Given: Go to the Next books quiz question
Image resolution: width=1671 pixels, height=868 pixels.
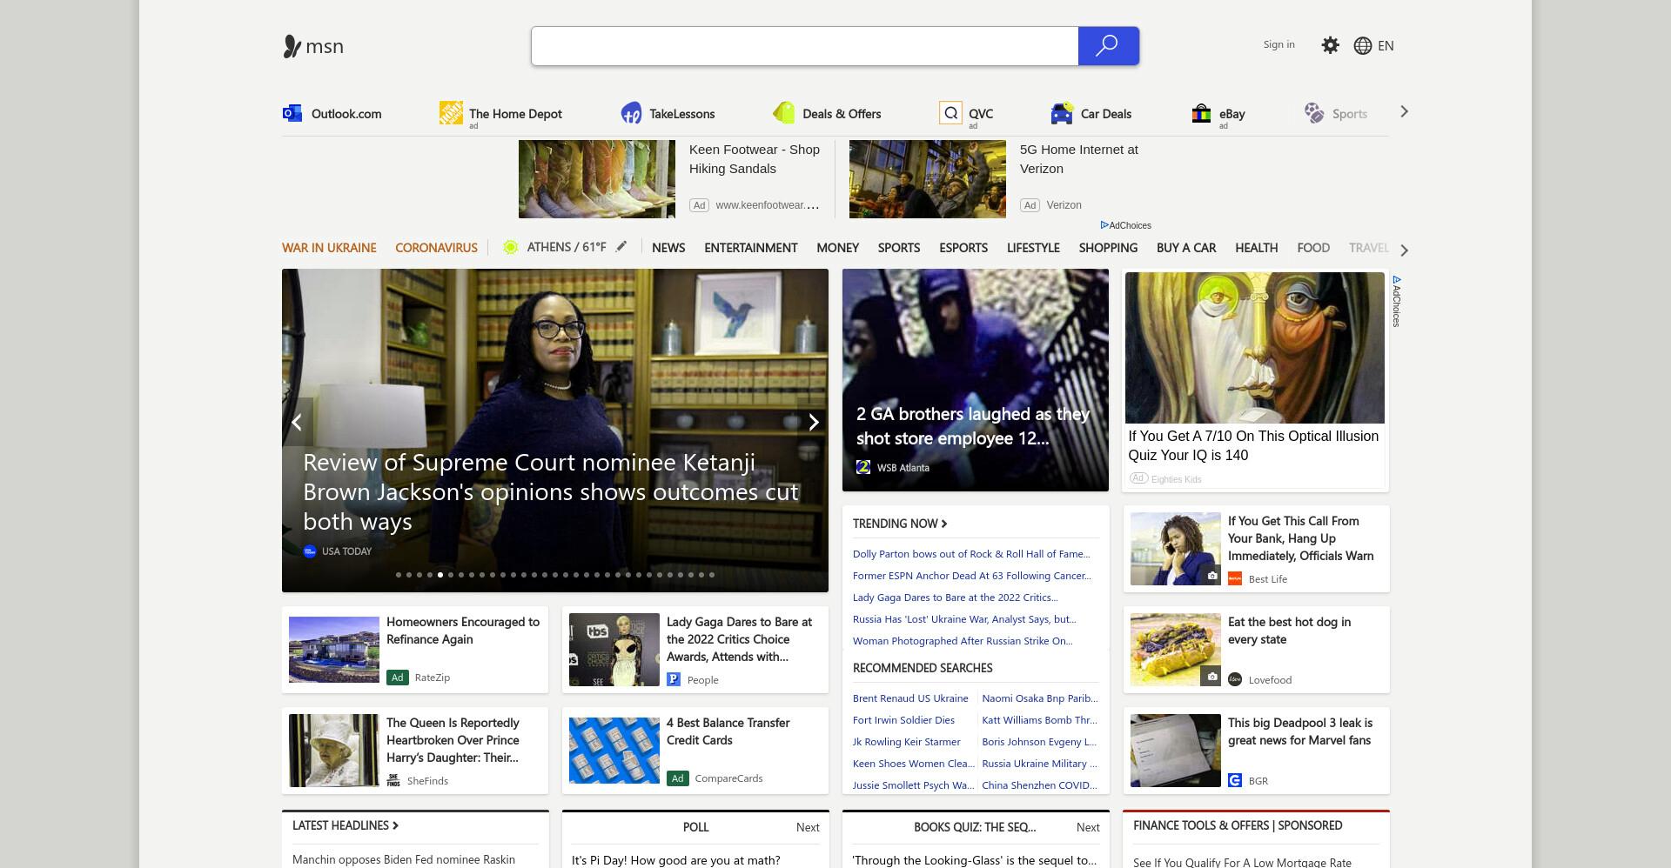Looking at the screenshot, I should tap(1088, 827).
